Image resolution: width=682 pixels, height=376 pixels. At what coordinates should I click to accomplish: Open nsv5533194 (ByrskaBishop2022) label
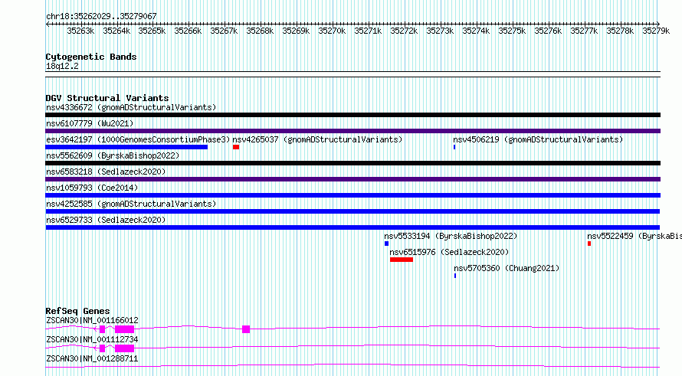pyautogui.click(x=451, y=236)
